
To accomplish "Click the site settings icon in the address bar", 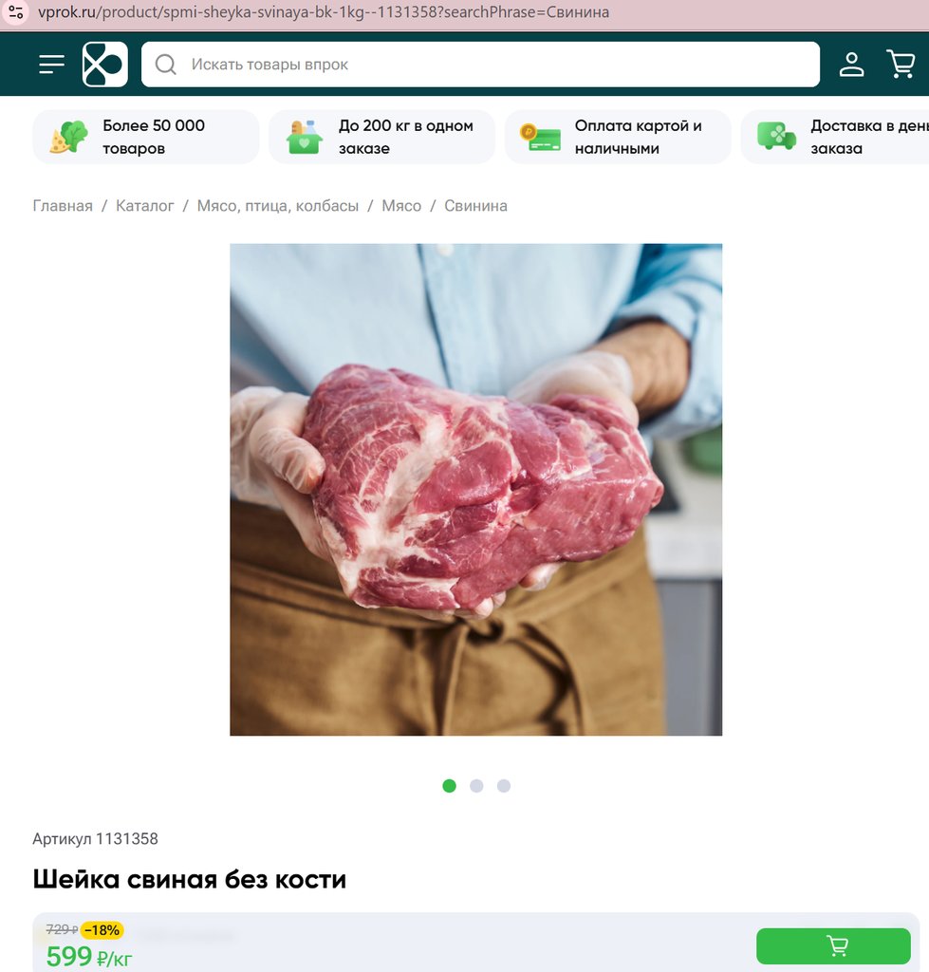I will coord(16,11).
